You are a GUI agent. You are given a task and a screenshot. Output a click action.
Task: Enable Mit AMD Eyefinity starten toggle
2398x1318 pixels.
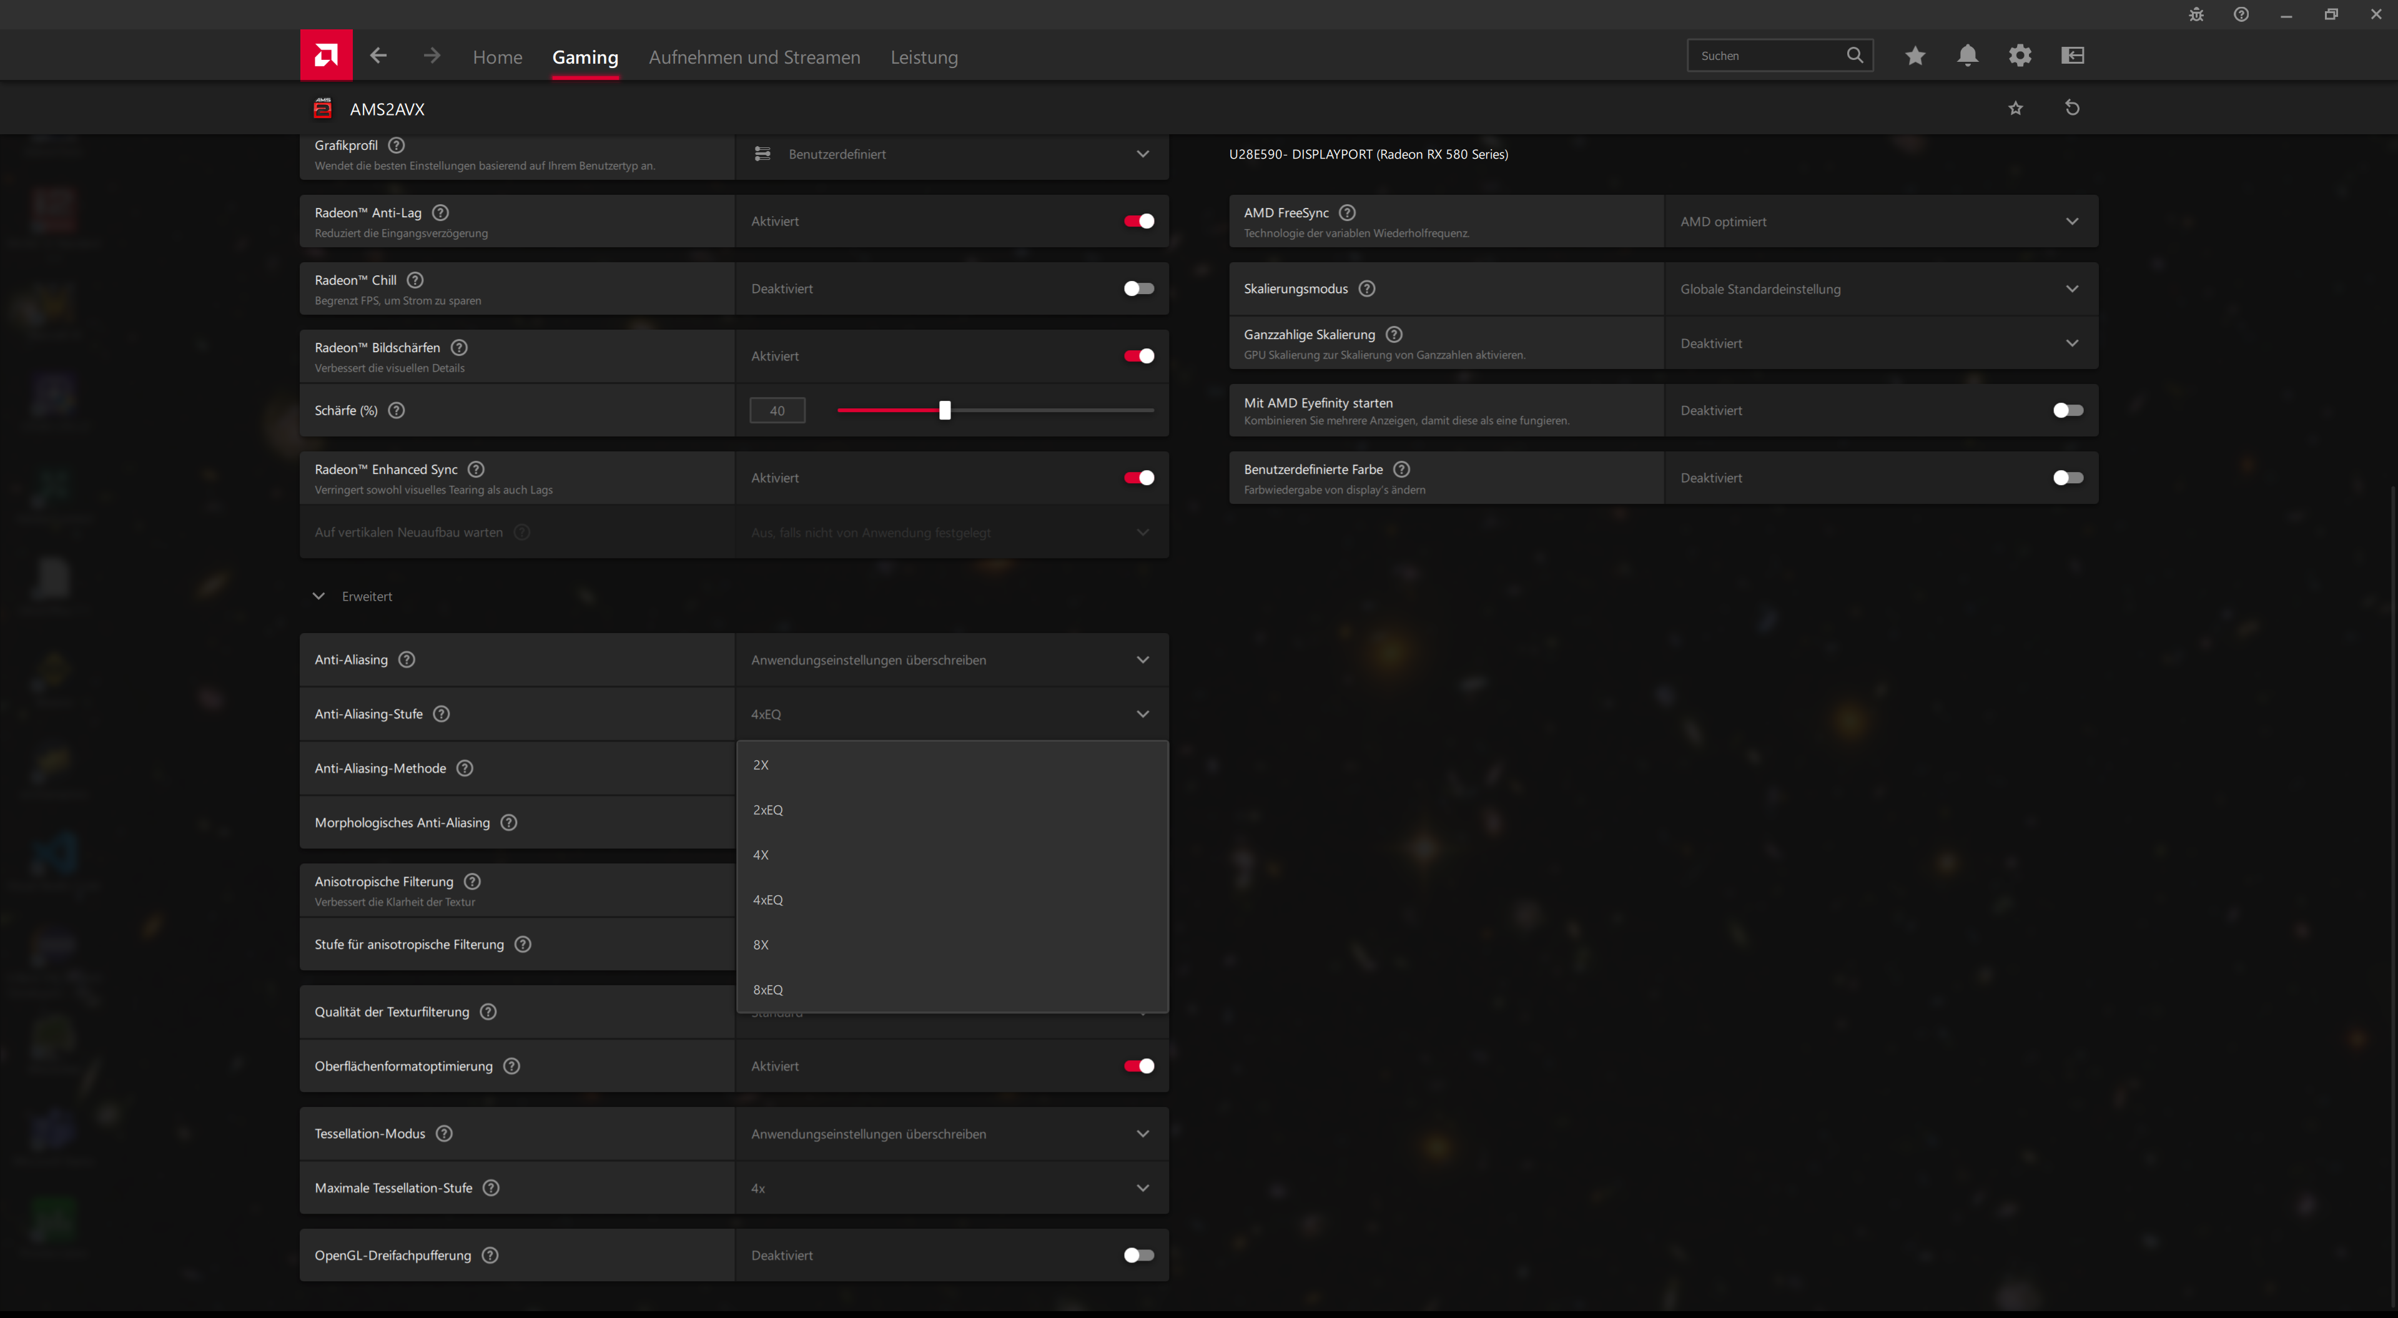[2068, 410]
